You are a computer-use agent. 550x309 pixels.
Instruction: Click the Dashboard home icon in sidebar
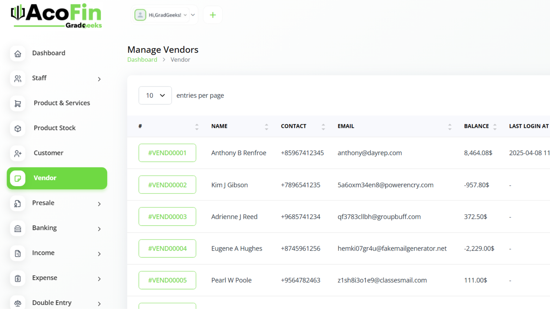click(x=18, y=54)
